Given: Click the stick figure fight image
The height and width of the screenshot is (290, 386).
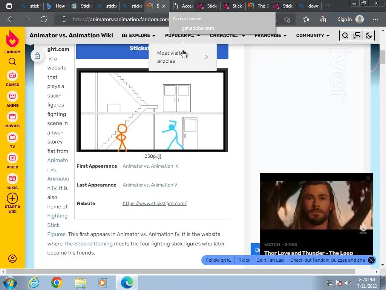Looking at the screenshot, I should [x=152, y=110].
